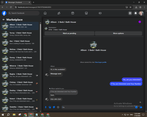Click the Search Facebook field

pyautogui.click(x=24, y=13)
